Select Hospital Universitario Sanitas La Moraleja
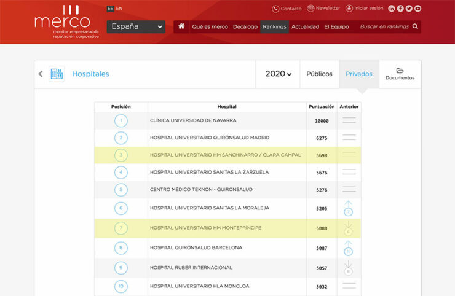455x296 pixels. (210, 208)
